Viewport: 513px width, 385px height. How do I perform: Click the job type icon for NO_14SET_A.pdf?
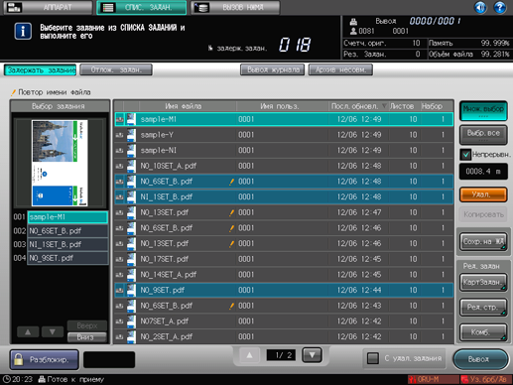[119, 275]
